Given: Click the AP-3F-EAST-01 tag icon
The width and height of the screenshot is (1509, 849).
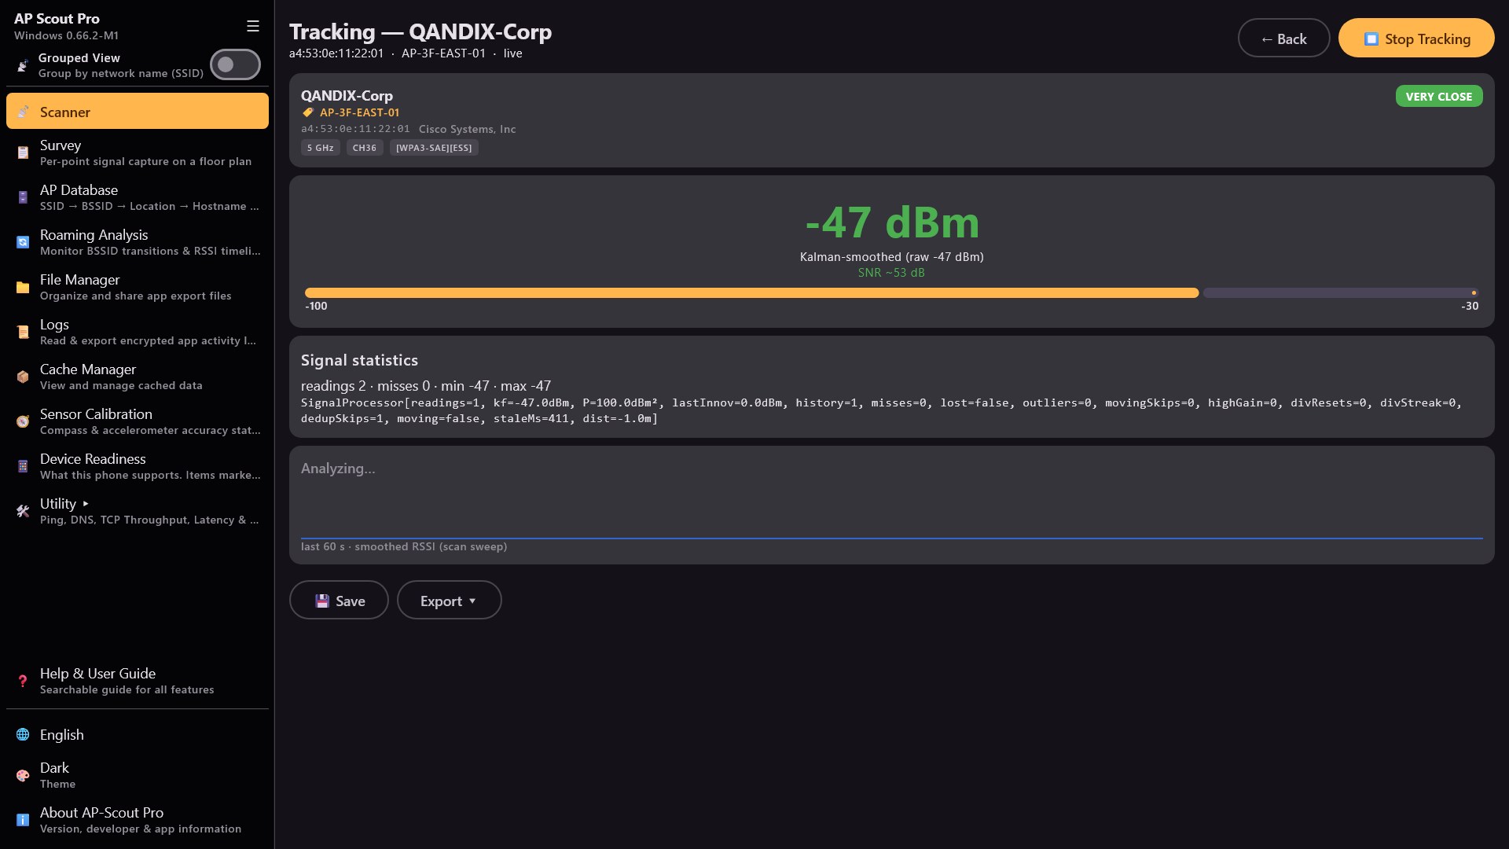Looking at the screenshot, I should click(x=308, y=112).
